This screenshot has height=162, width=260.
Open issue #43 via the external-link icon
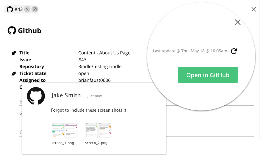(x=35, y=9)
